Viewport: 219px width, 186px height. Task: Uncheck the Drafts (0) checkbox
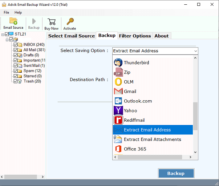point(16,55)
